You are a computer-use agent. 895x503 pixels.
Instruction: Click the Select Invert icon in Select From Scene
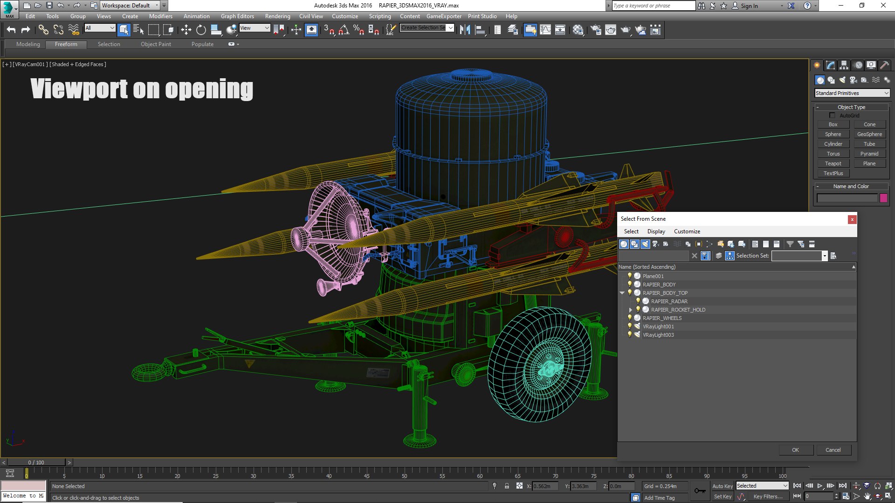pyautogui.click(x=776, y=244)
